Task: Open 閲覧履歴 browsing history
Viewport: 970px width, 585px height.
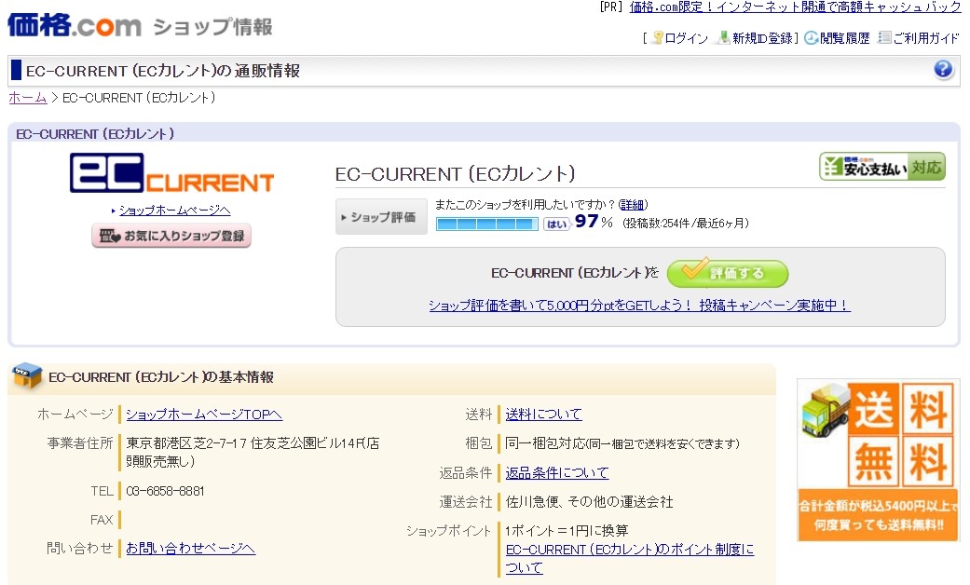Action: coord(837,38)
